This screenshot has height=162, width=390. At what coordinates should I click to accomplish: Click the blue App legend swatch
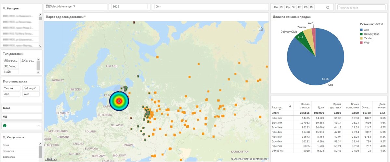pyautogui.click(x=361, y=30)
